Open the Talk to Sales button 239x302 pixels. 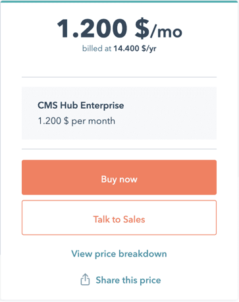[x=119, y=218]
